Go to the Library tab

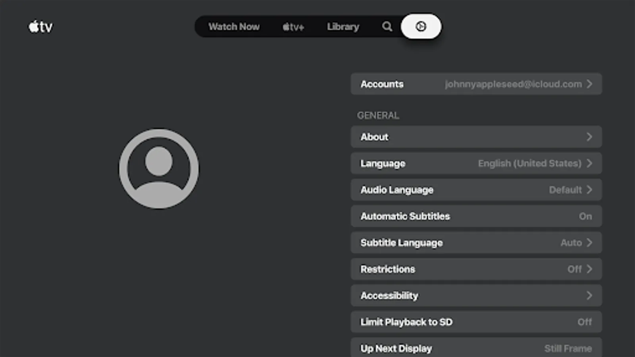[343, 27]
